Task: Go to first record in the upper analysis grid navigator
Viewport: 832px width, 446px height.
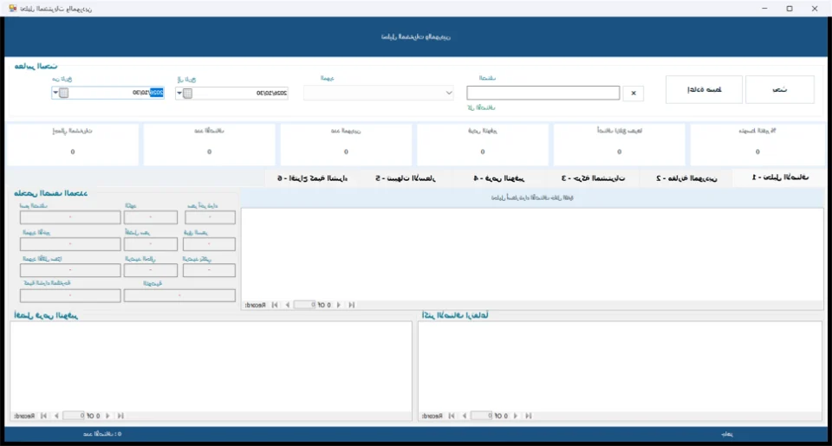Action: coord(275,305)
